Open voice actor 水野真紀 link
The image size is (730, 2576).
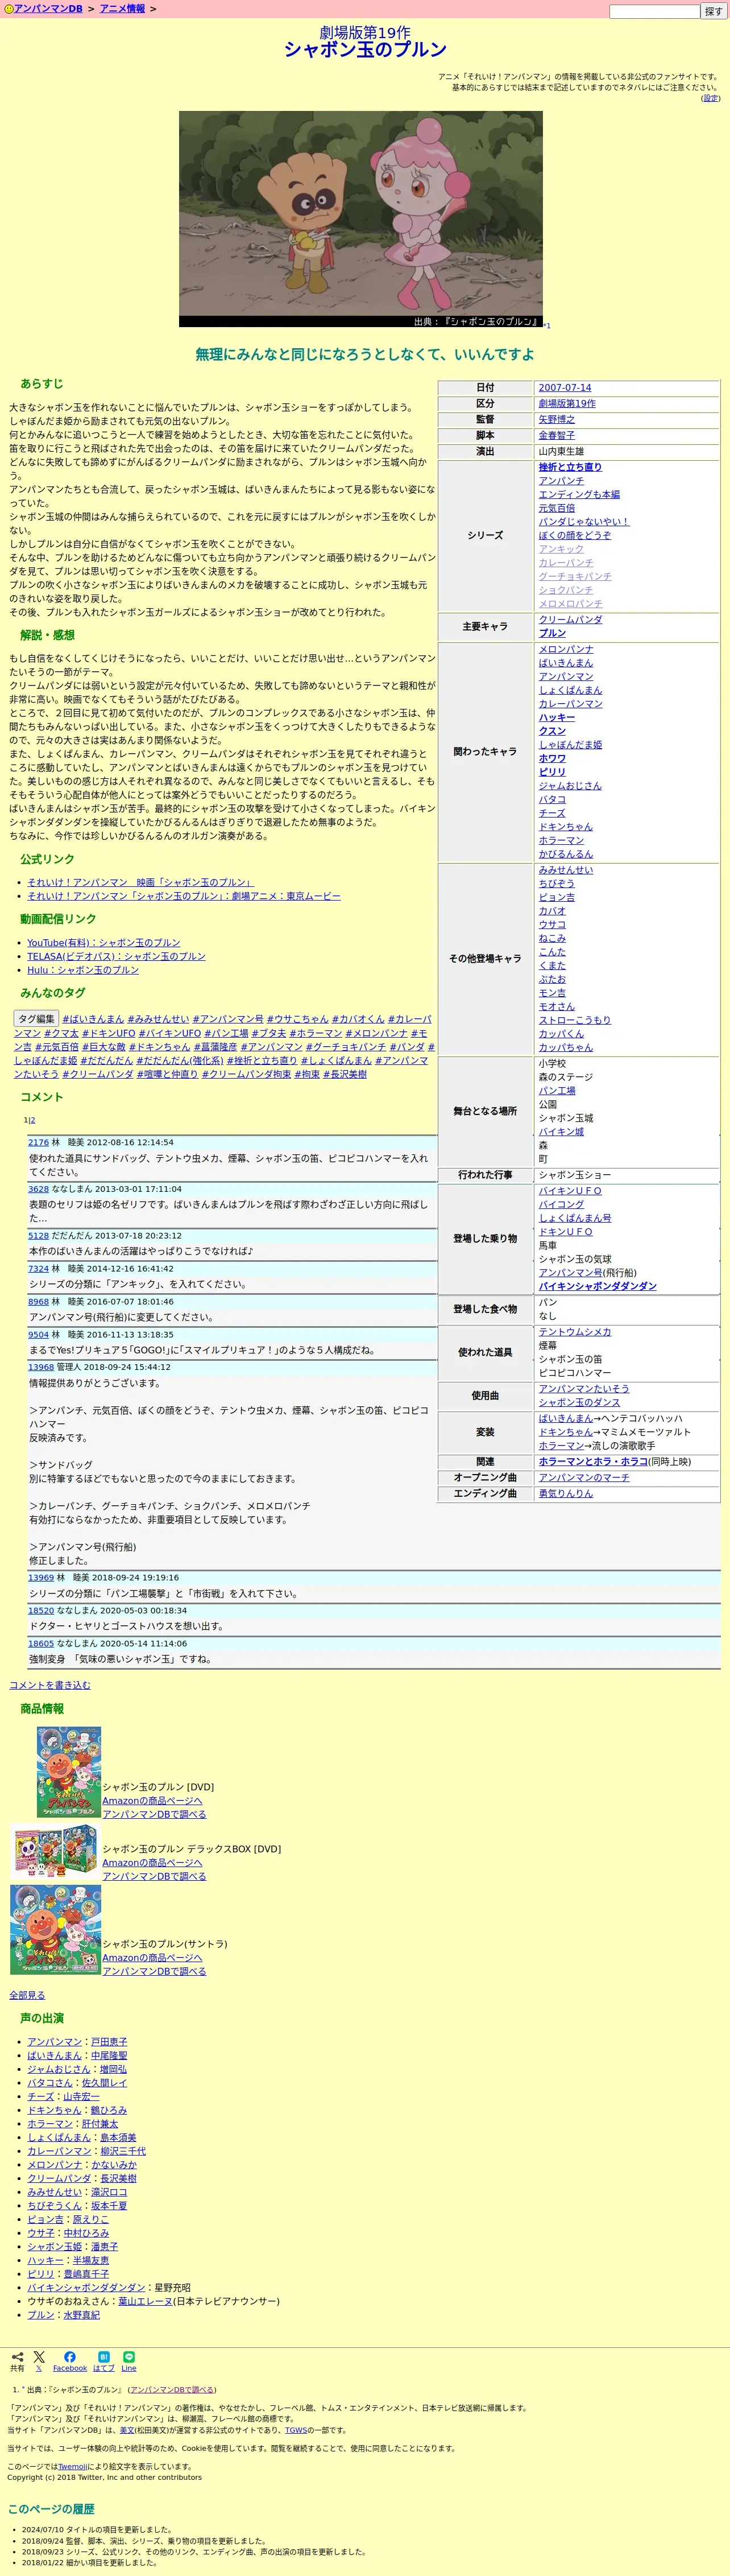82,2314
